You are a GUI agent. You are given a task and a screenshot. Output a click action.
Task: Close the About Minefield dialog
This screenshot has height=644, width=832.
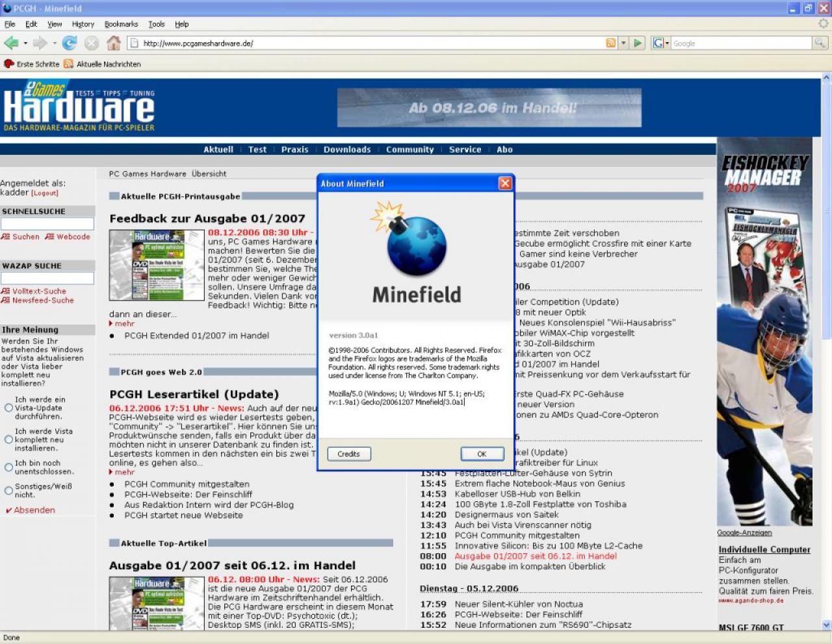[x=505, y=184]
